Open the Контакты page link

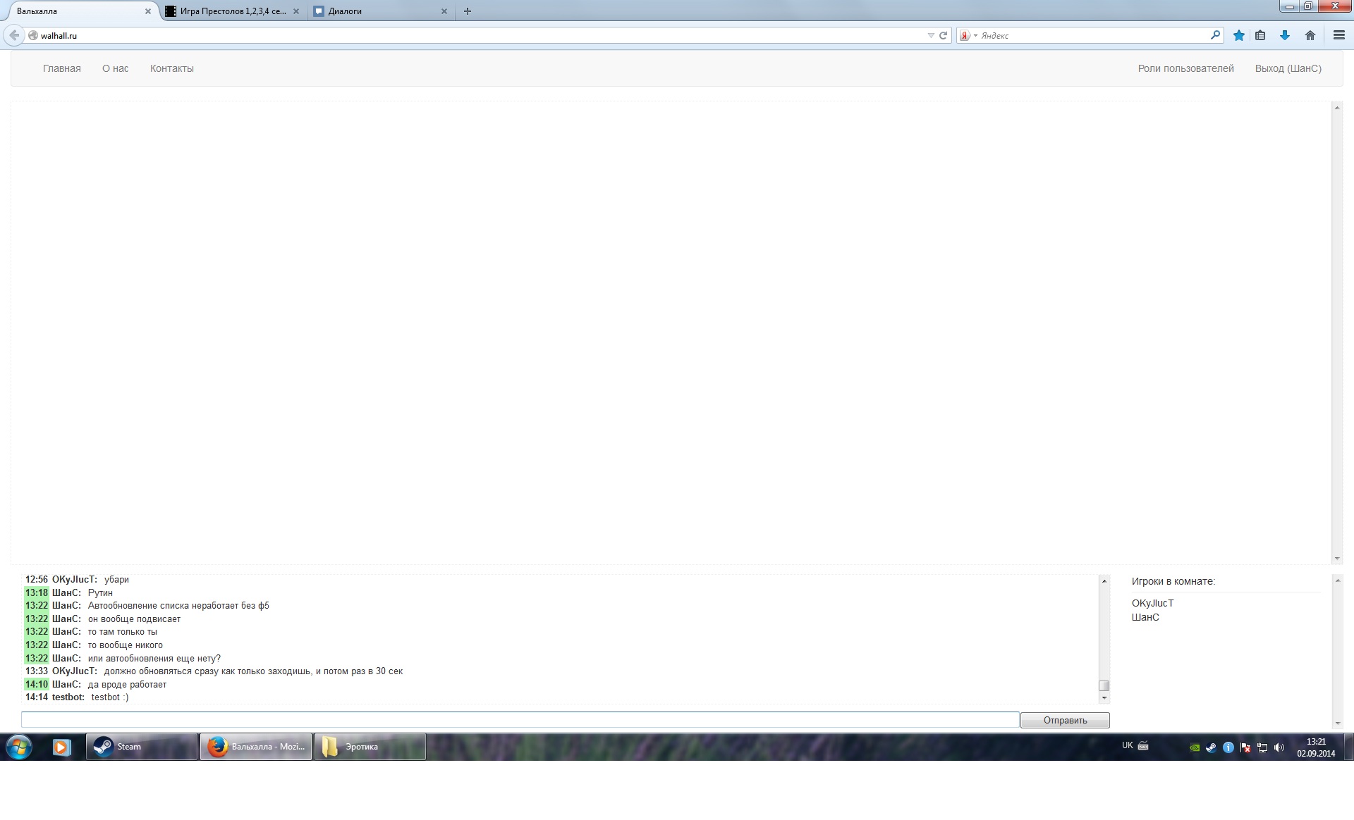coord(171,68)
